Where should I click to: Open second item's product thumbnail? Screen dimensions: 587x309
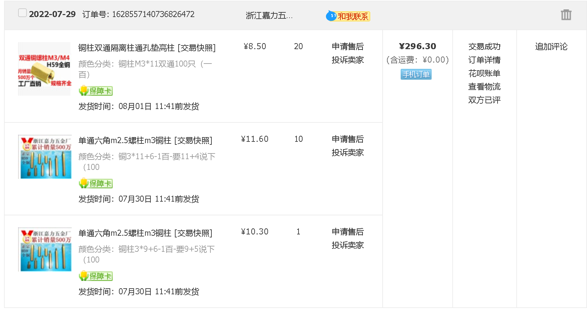(x=45, y=157)
